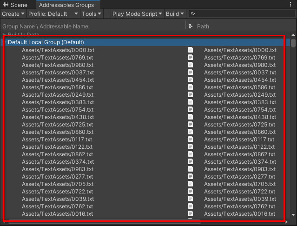Select addressable entry 0037.txt
This screenshot has height=226, width=297.
tap(58, 73)
